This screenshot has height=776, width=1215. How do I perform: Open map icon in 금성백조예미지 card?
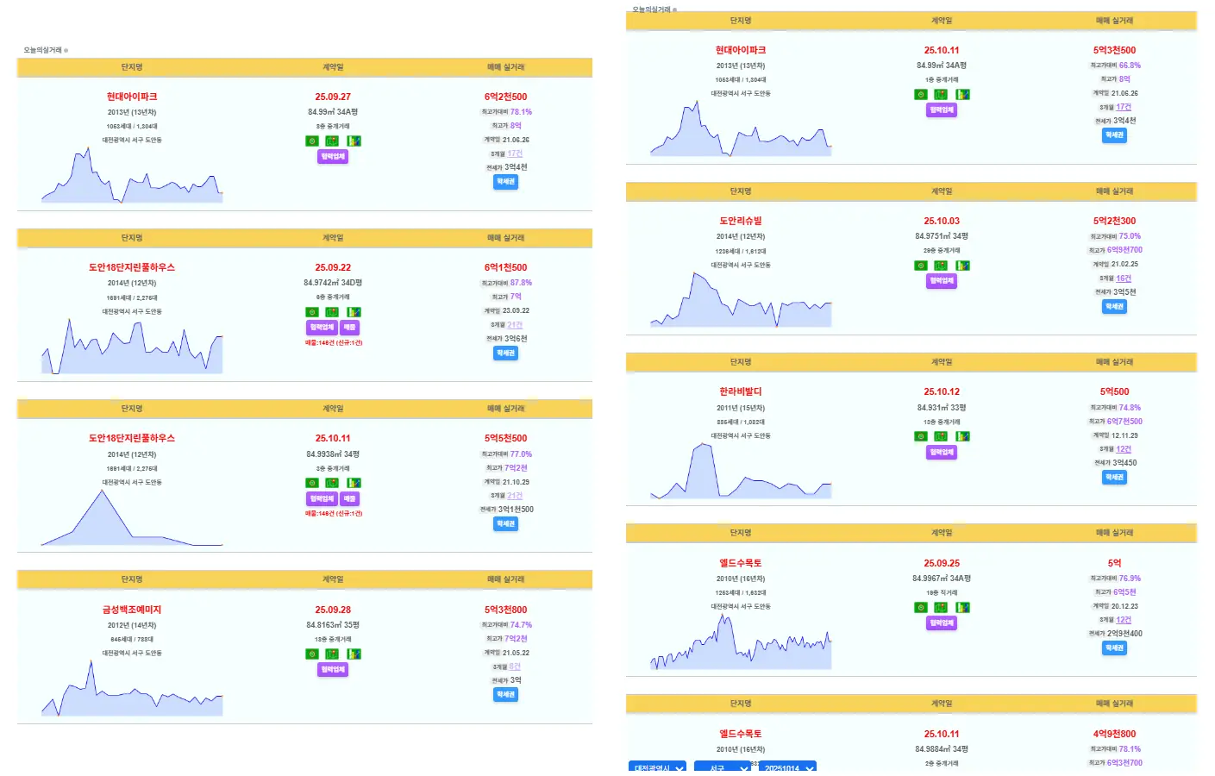click(332, 654)
